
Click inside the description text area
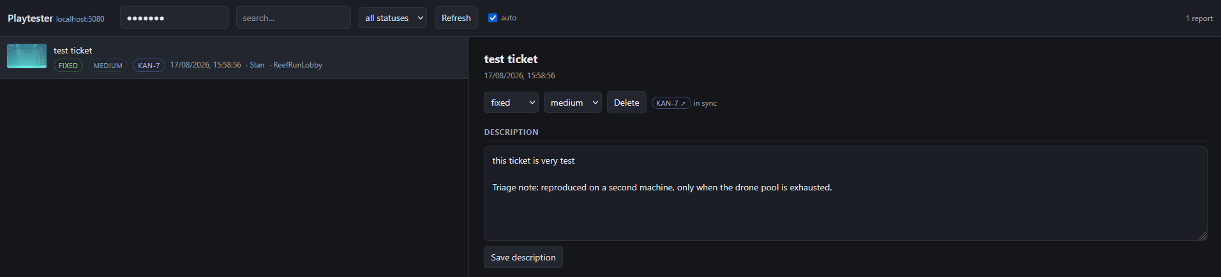[x=846, y=194]
